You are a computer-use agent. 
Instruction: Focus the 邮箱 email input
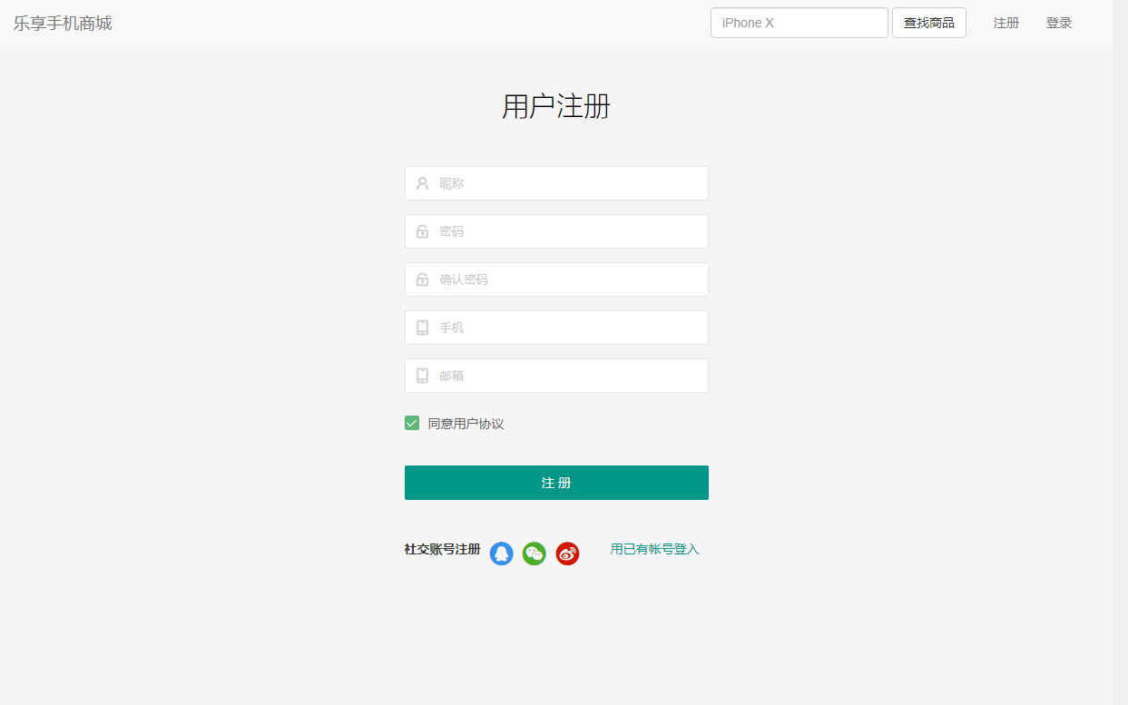[556, 376]
